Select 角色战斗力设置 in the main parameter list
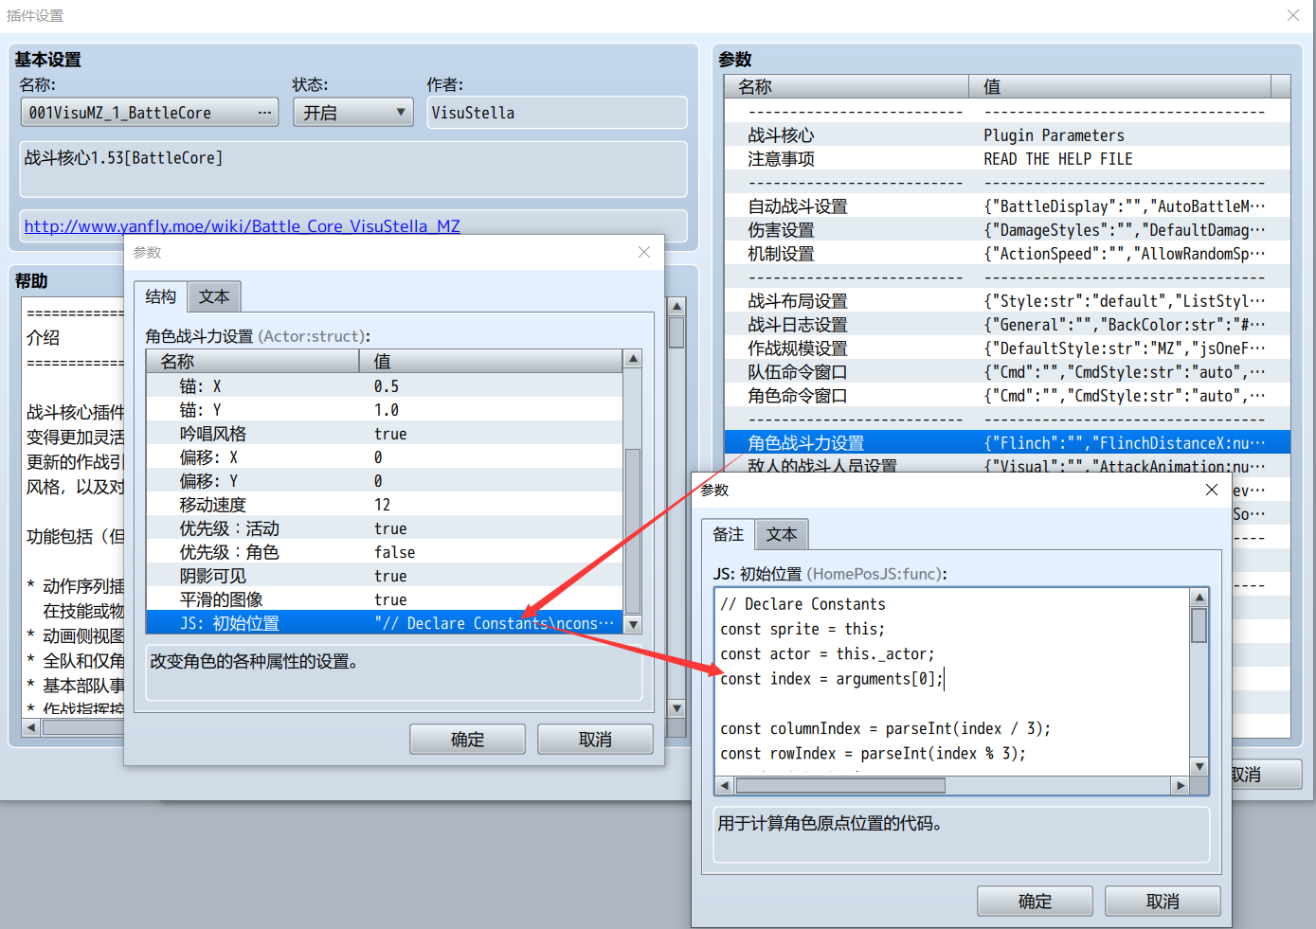 1007,443
